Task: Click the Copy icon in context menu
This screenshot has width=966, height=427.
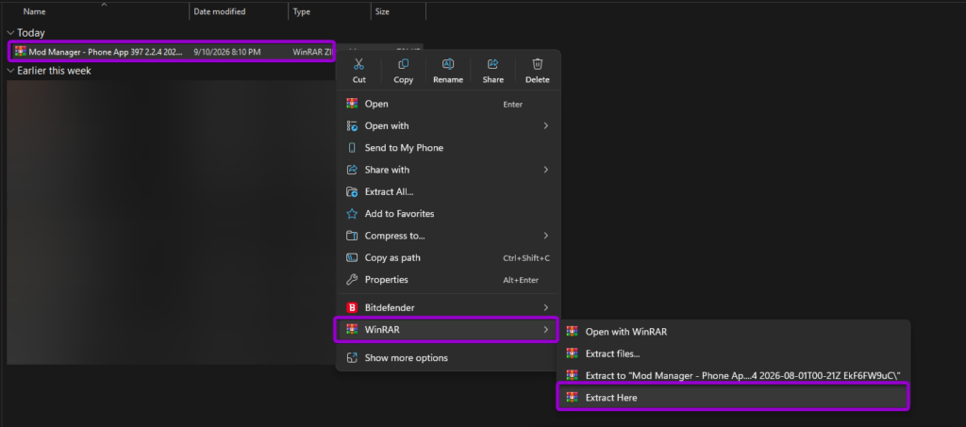Action: [404, 64]
